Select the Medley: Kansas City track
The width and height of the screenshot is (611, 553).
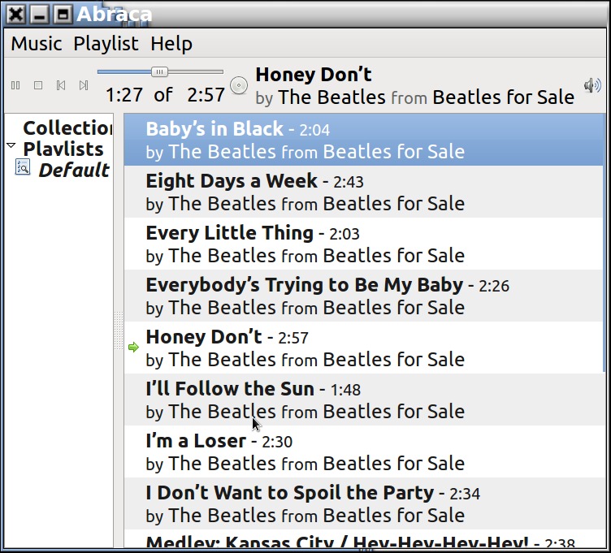(363, 538)
